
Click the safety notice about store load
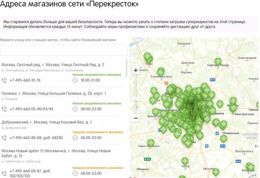[130, 24]
